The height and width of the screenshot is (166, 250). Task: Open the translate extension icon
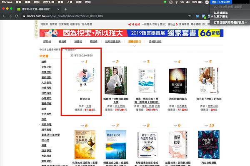pyautogui.click(x=204, y=16)
